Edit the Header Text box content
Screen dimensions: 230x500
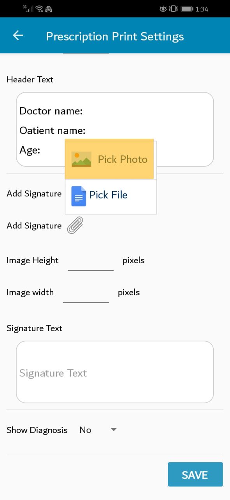point(115,129)
